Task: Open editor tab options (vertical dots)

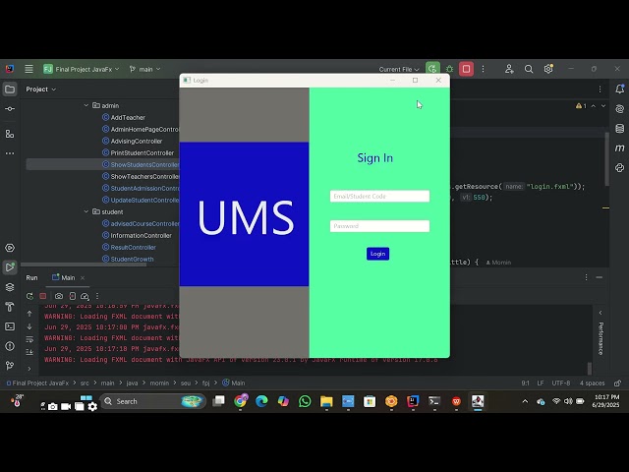Action: coord(600,89)
